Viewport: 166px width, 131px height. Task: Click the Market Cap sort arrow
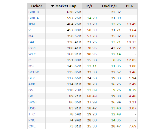[x=53, y=6]
